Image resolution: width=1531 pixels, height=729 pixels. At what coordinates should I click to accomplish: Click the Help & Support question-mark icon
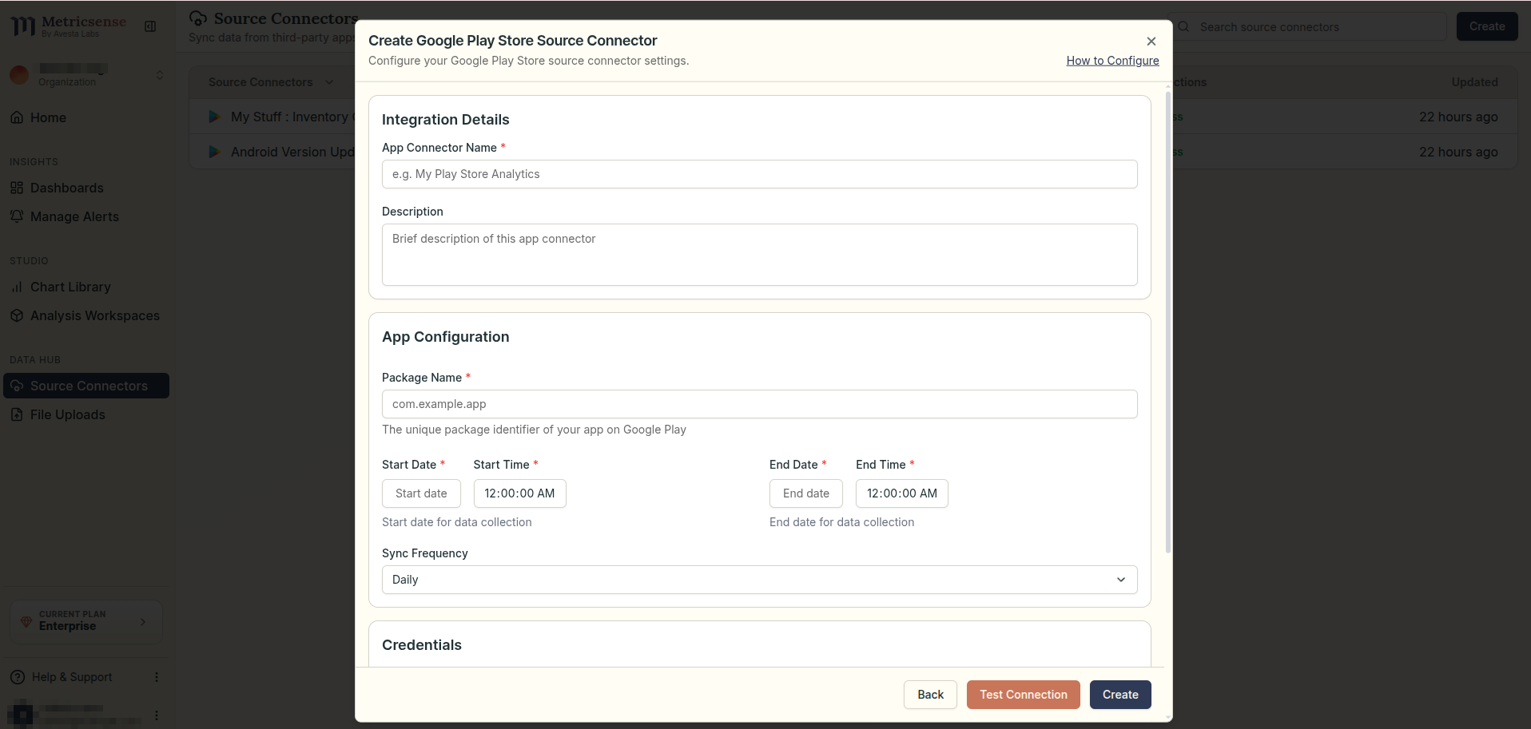pyautogui.click(x=18, y=677)
